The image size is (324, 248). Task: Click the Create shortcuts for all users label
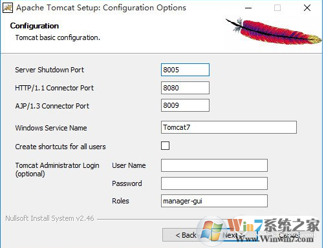[60, 147]
